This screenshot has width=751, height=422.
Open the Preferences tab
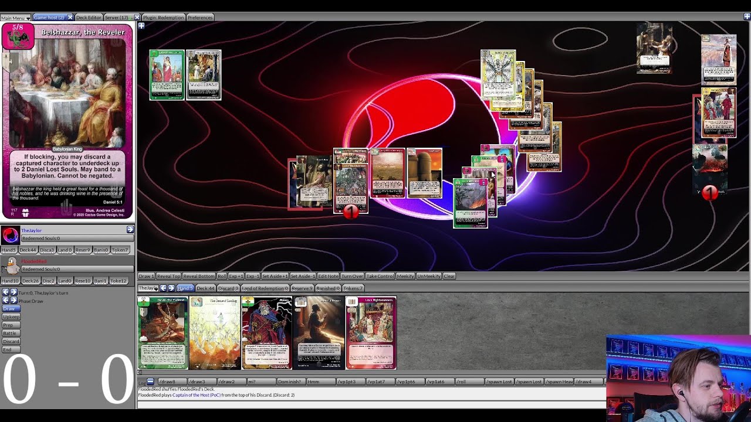pyautogui.click(x=200, y=18)
